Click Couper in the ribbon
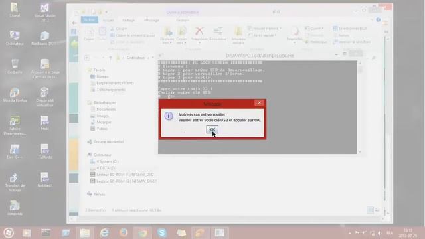This screenshot has height=239, width=425. tap(119, 28)
